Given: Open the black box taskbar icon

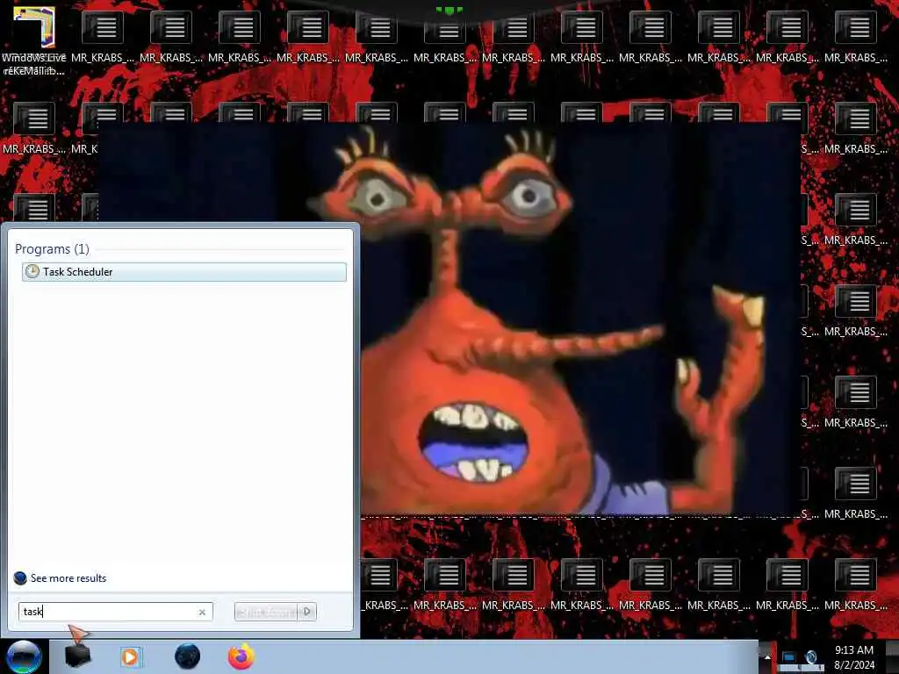Looking at the screenshot, I should [x=78, y=656].
